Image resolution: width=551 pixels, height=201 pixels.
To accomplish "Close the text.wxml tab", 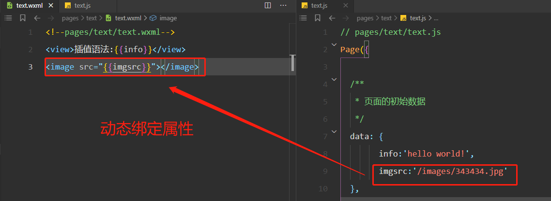I will click(50, 6).
